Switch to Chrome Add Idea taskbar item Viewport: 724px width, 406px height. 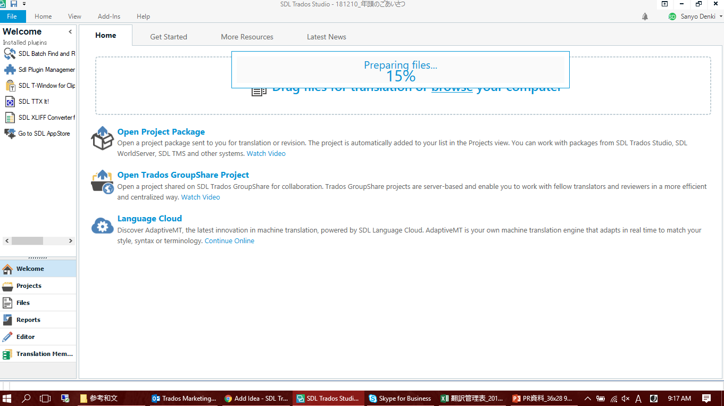[x=256, y=398]
